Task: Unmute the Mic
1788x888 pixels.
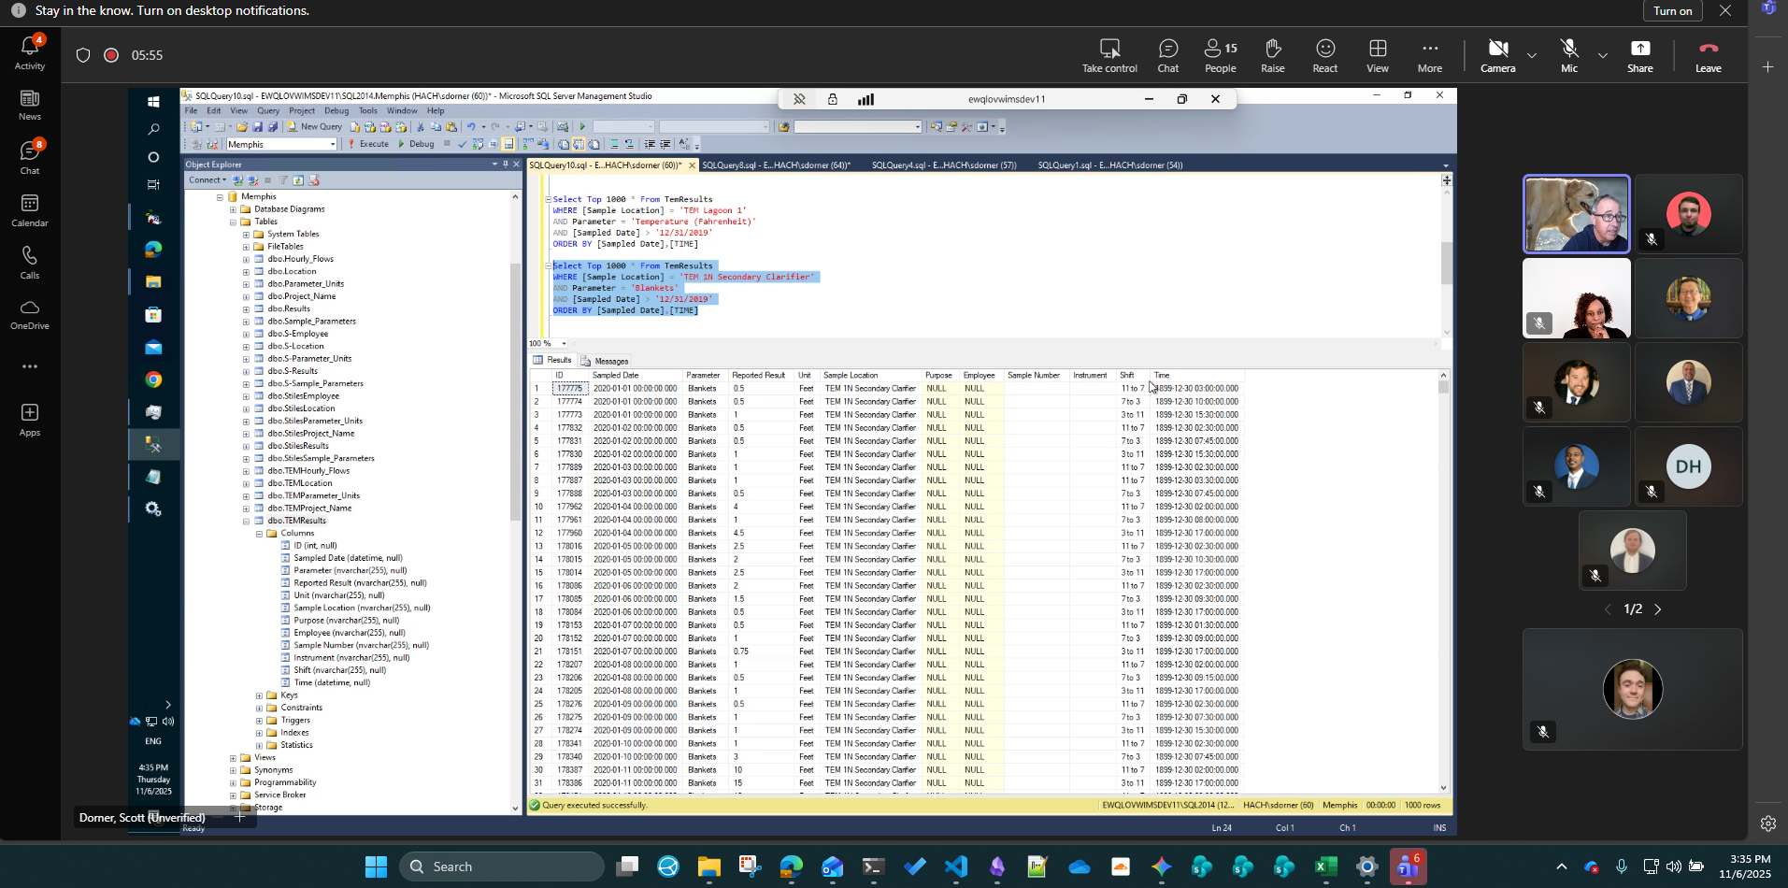Action: (x=1568, y=55)
